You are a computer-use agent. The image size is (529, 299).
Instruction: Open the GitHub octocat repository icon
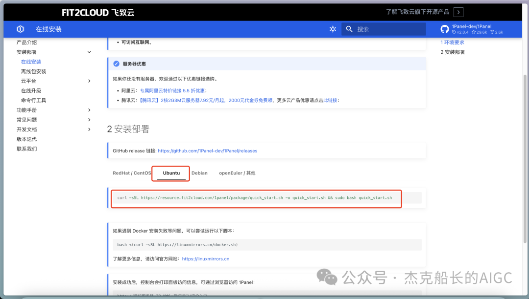pyautogui.click(x=445, y=29)
